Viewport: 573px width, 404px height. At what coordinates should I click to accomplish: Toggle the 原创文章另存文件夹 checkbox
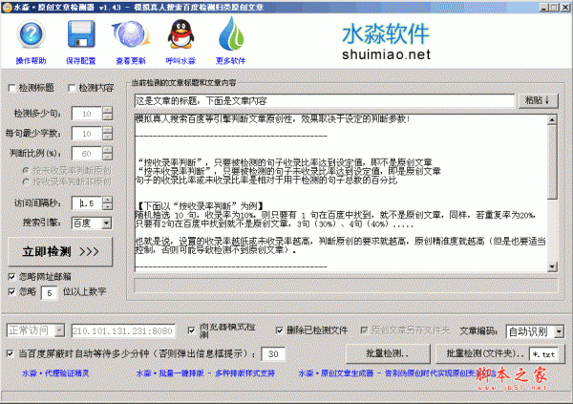(x=364, y=330)
